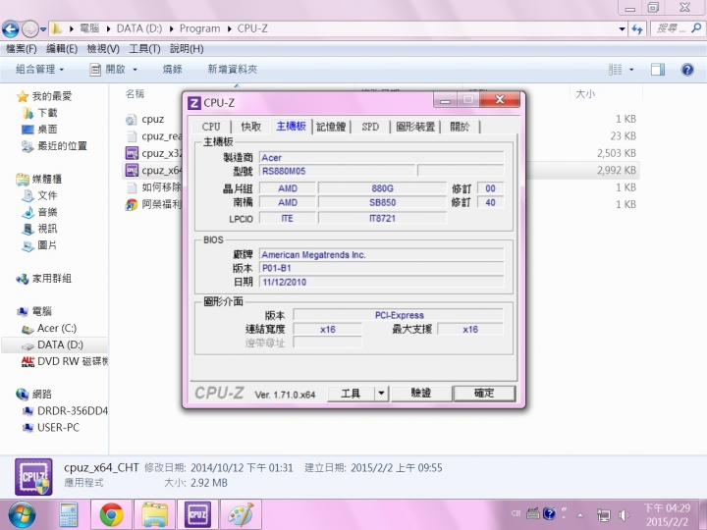This screenshot has width=707, height=530.
Task: Open the 編輯(E) menu
Action: [x=62, y=48]
